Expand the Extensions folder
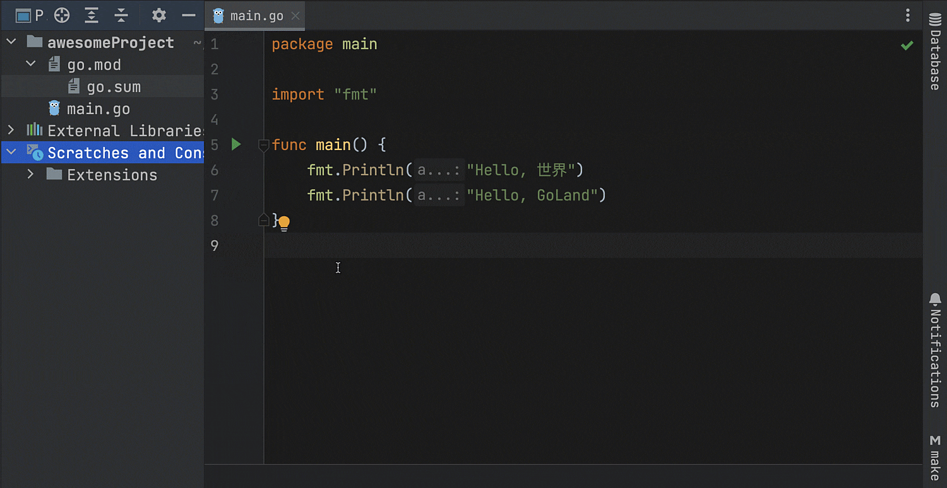Screen dimensions: 947x488 pyautogui.click(x=30, y=174)
